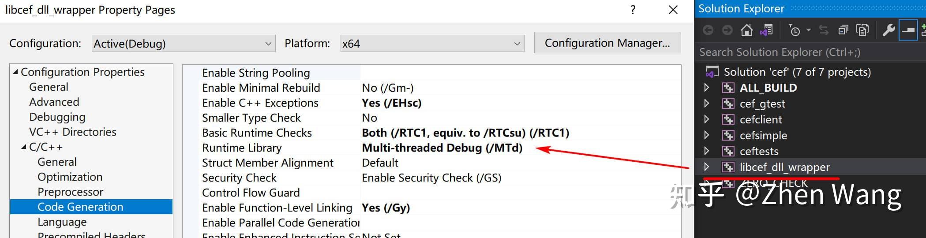Click the cefclient project icon
The height and width of the screenshot is (238, 926).
pyautogui.click(x=728, y=119)
